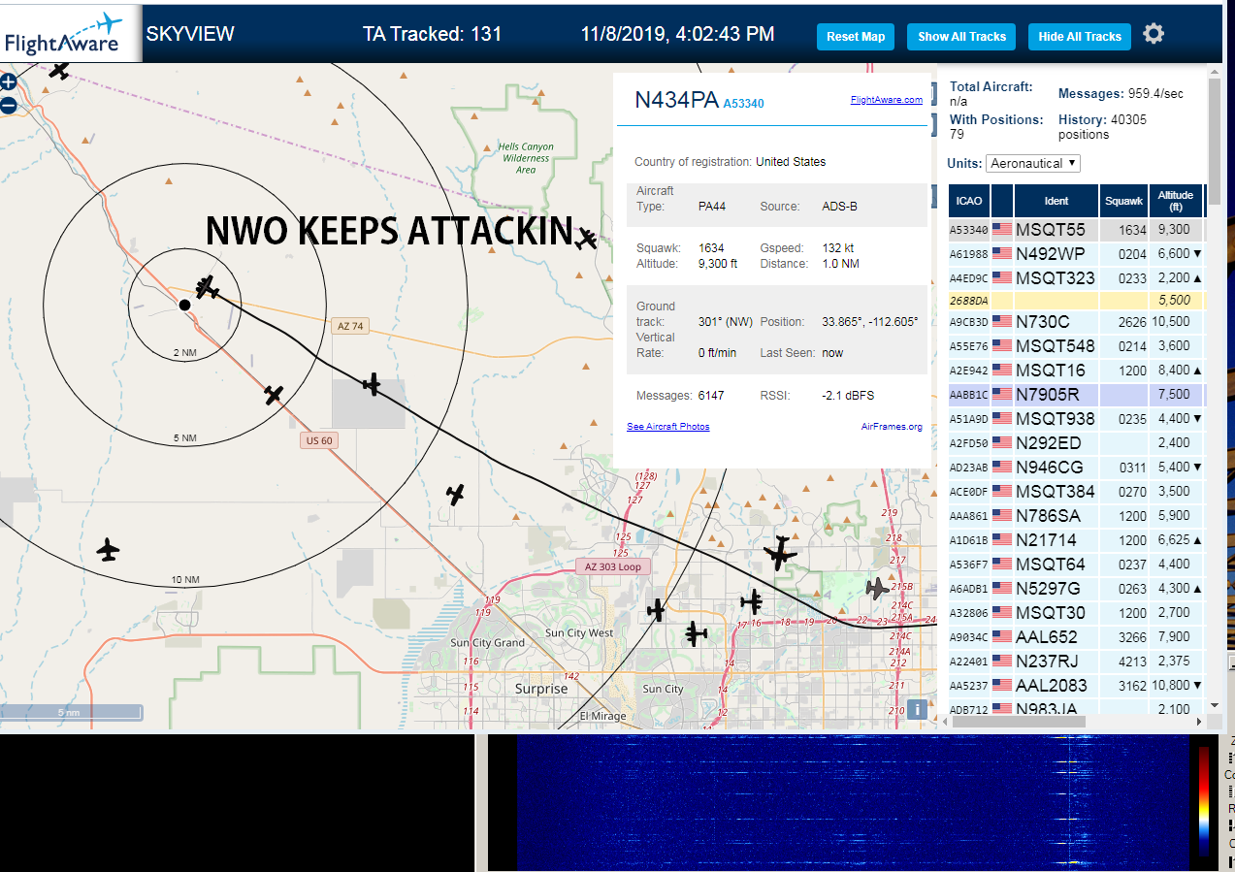Select the grey aircraft icon near exit 215B
Viewport: 1235px width, 872px height.
pyautogui.click(x=876, y=588)
